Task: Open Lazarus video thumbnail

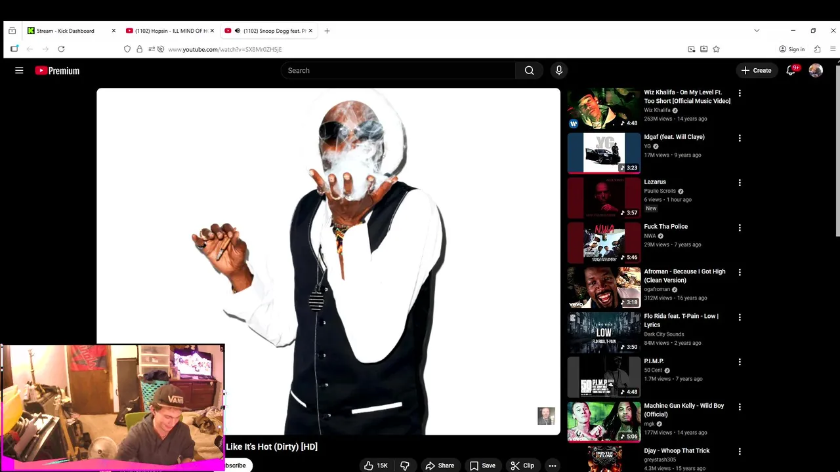Action: (604, 198)
